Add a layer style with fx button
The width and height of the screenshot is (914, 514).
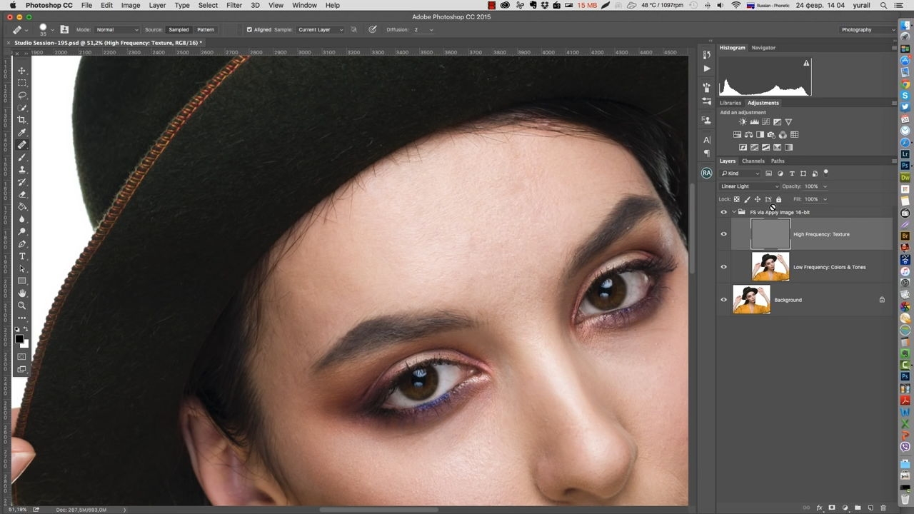tap(819, 508)
